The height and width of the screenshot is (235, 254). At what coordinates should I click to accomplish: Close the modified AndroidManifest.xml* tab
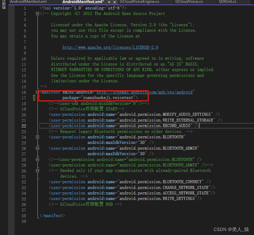click(114, 2)
